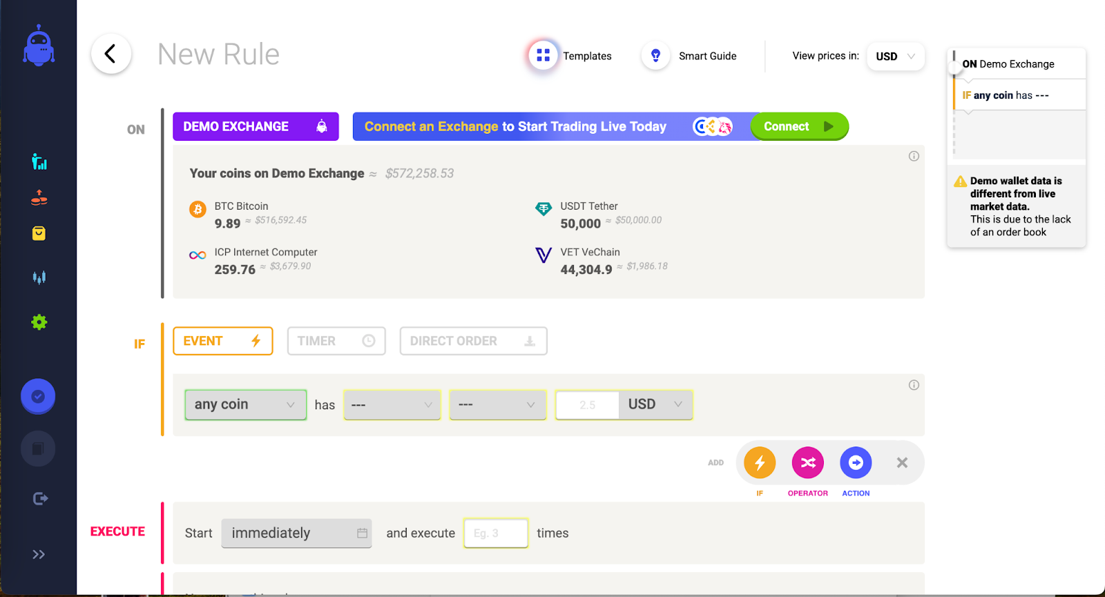Click the BTC amount 9.89
1105x597 pixels.
(227, 224)
